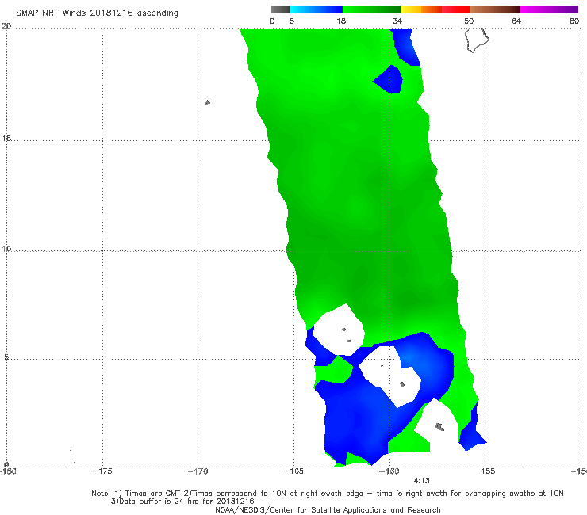Click the Hawaii island outline on the map
Screen dimensions: 587x515
click(x=477, y=40)
